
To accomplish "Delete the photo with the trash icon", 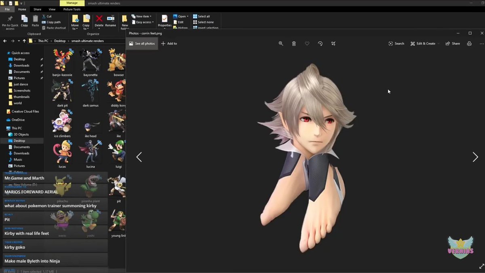I will point(294,43).
